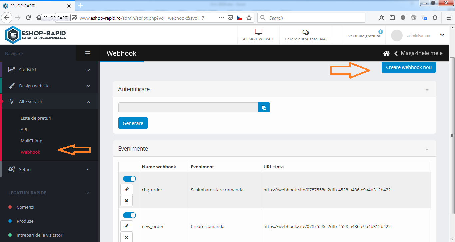Image resolution: width=455 pixels, height=242 pixels.
Task: Go to dashboard via the home icon
Action: [386, 53]
